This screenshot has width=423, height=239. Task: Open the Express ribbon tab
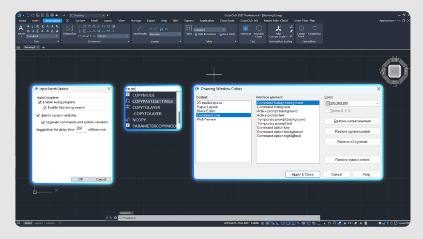tap(189, 21)
